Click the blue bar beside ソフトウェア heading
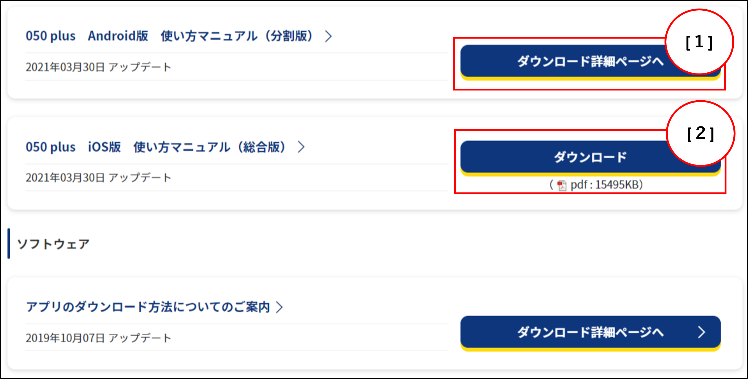Image resolution: width=748 pixels, height=379 pixels. (x=9, y=244)
